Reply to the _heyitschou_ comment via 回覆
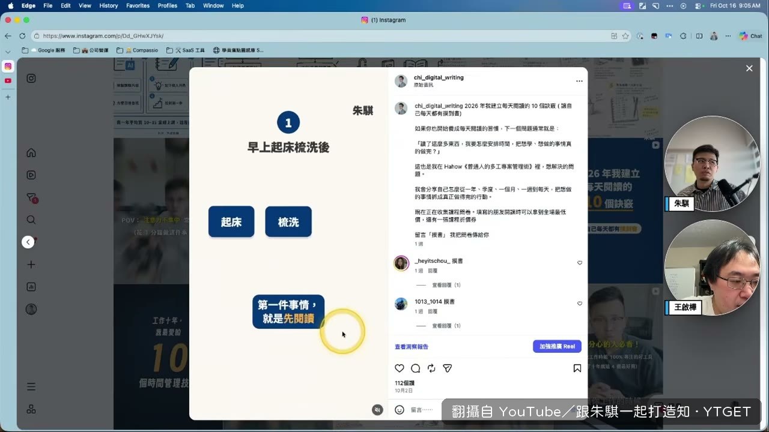 click(433, 271)
